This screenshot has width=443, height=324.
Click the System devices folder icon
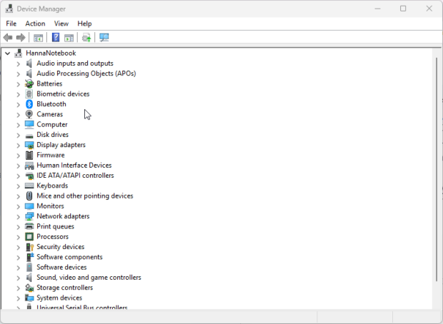[x=29, y=298]
